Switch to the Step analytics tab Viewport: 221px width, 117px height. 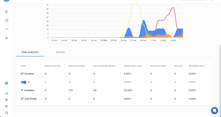click(x=30, y=52)
